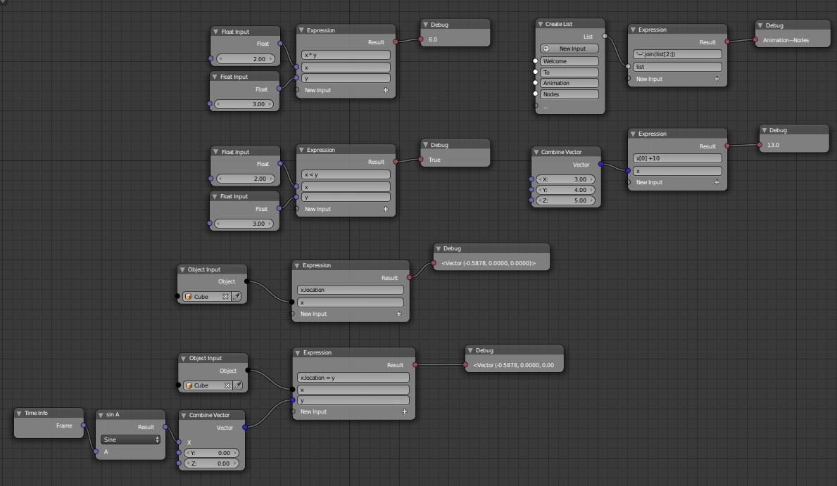
Task: Open the Sine function dropdown
Action: click(131, 440)
